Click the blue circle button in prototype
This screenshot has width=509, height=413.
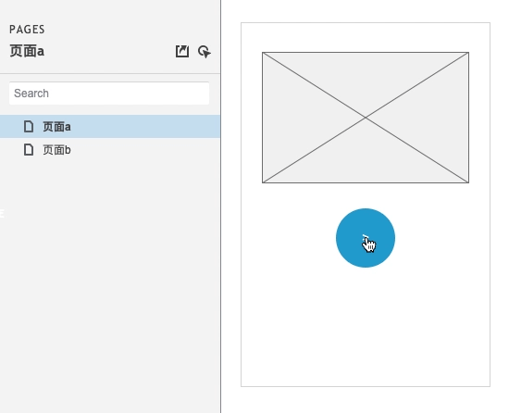[366, 238]
